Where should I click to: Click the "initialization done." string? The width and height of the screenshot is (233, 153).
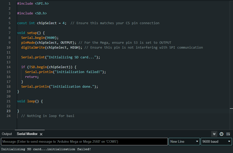tap(74, 87)
